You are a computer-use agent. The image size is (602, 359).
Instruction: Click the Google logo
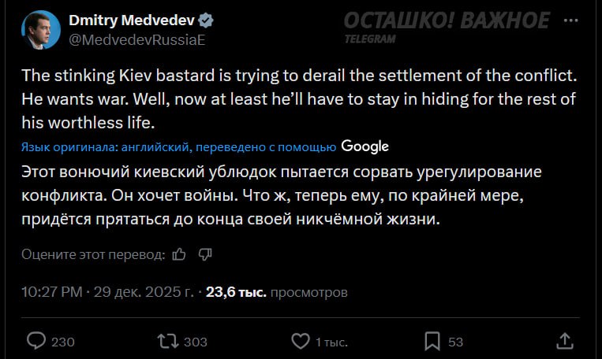click(365, 146)
